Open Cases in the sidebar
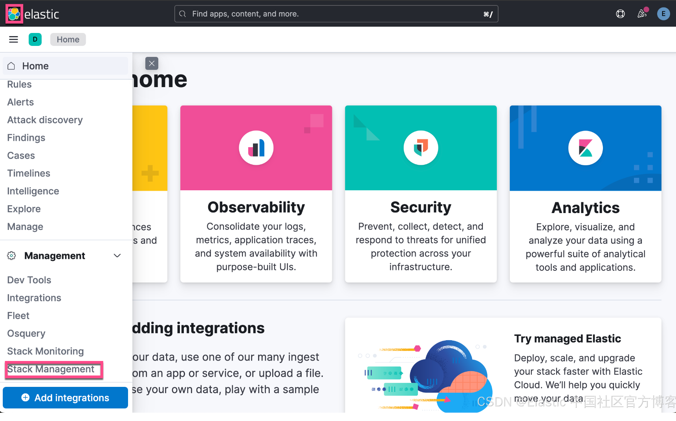Screen dimensions: 676x421 pos(21,155)
